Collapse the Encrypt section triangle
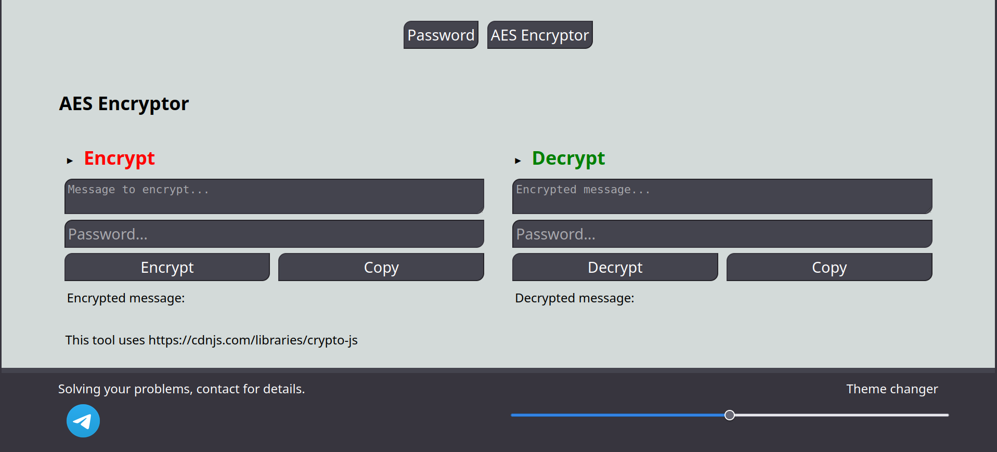The image size is (997, 452). [x=70, y=161]
